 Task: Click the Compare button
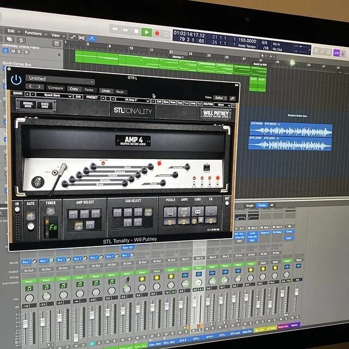pyautogui.click(x=56, y=88)
